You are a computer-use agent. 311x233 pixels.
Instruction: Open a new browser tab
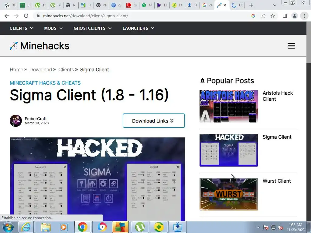point(251,5)
